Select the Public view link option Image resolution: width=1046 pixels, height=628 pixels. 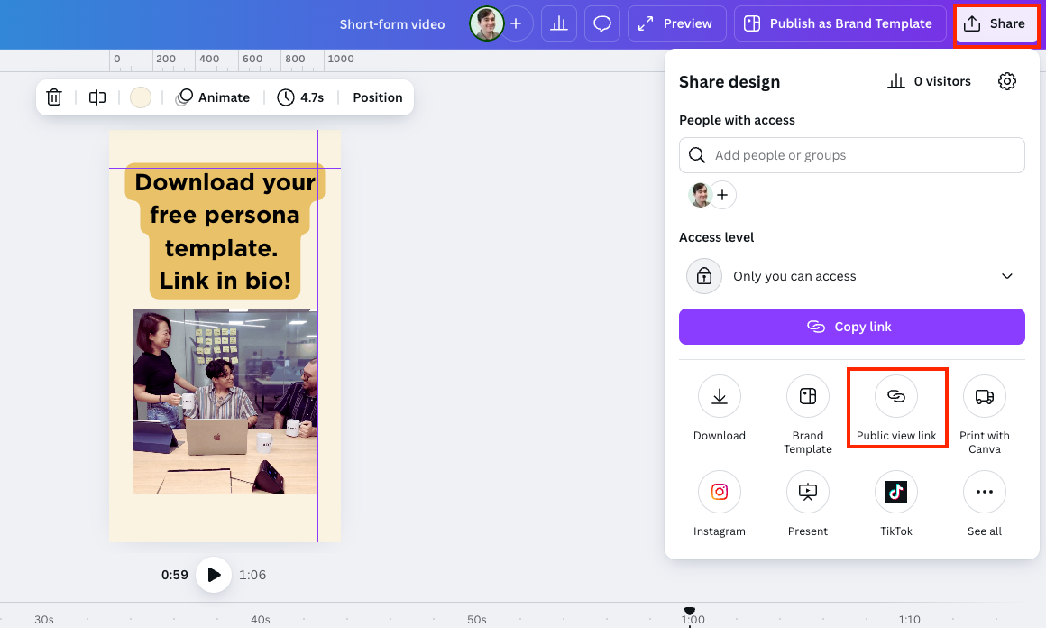click(x=896, y=408)
